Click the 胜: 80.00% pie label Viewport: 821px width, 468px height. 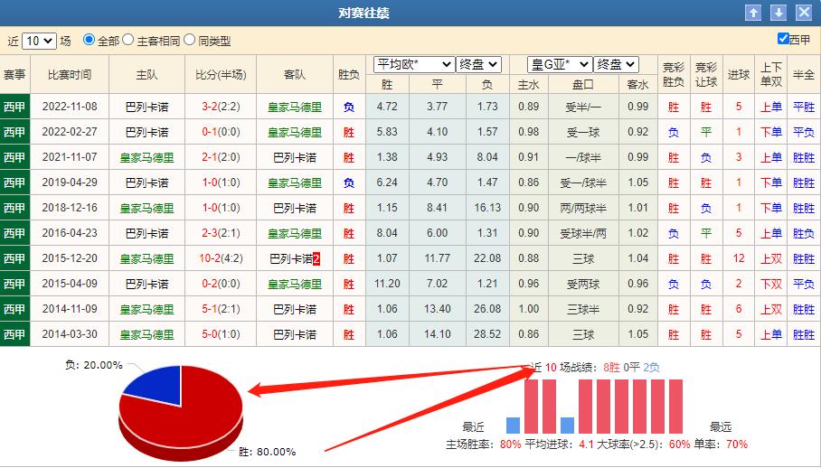(x=267, y=451)
